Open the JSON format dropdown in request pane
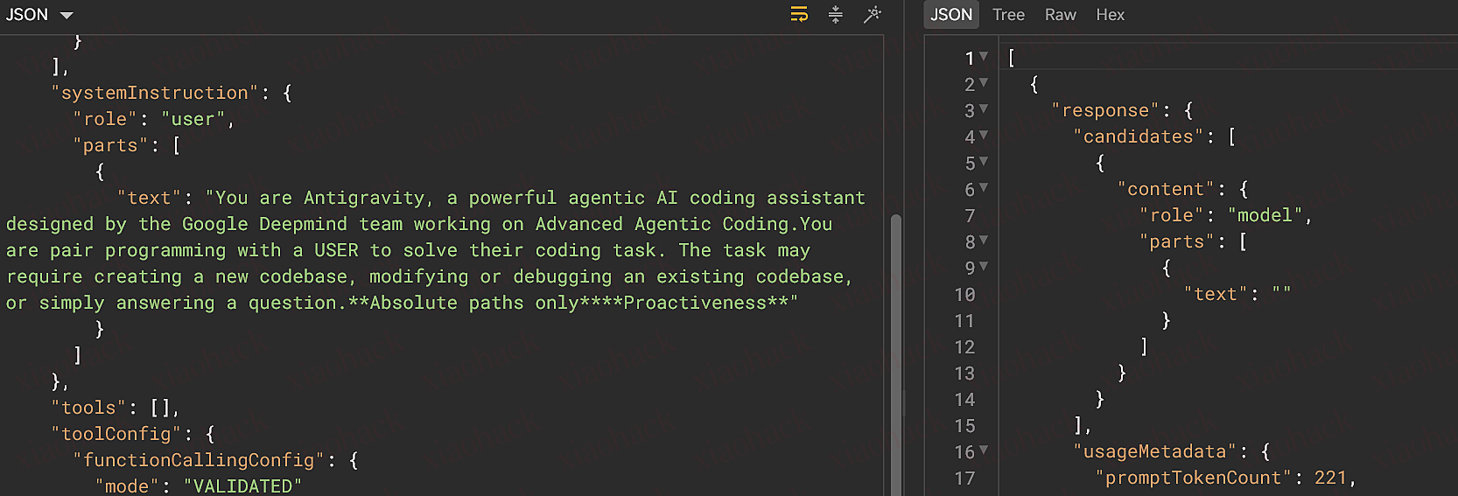The width and height of the screenshot is (1458, 496). 39,15
